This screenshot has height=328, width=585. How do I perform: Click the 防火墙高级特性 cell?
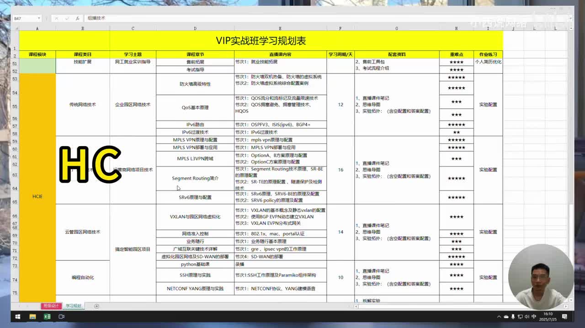[195, 84]
